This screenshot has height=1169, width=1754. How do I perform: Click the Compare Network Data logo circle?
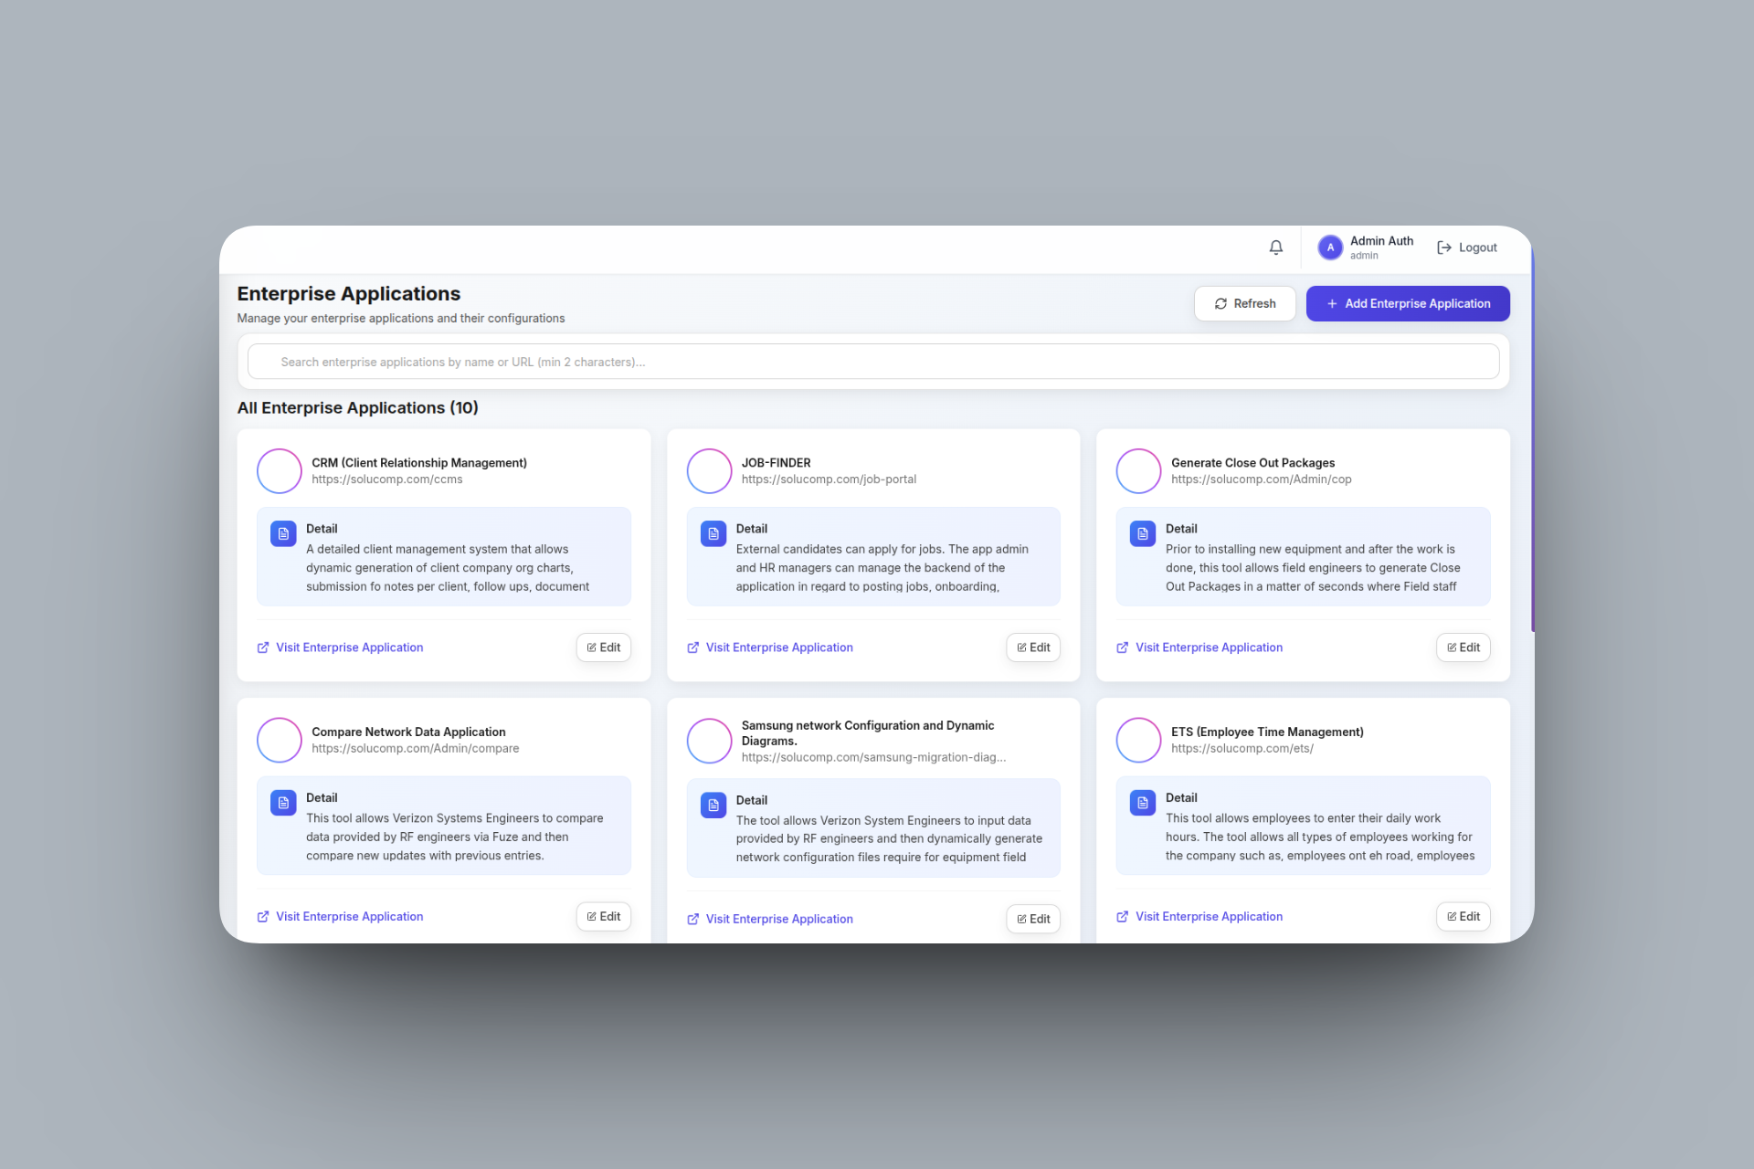tap(280, 741)
